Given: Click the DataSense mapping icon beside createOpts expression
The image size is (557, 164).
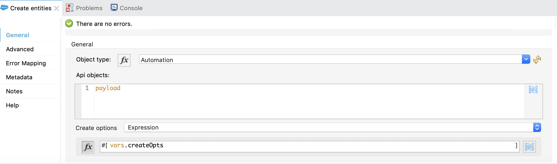Looking at the screenshot, I should [530, 146].
